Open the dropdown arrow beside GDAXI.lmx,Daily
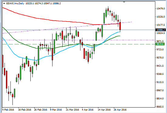The height and width of the screenshot is (113, 167). click(4, 3)
